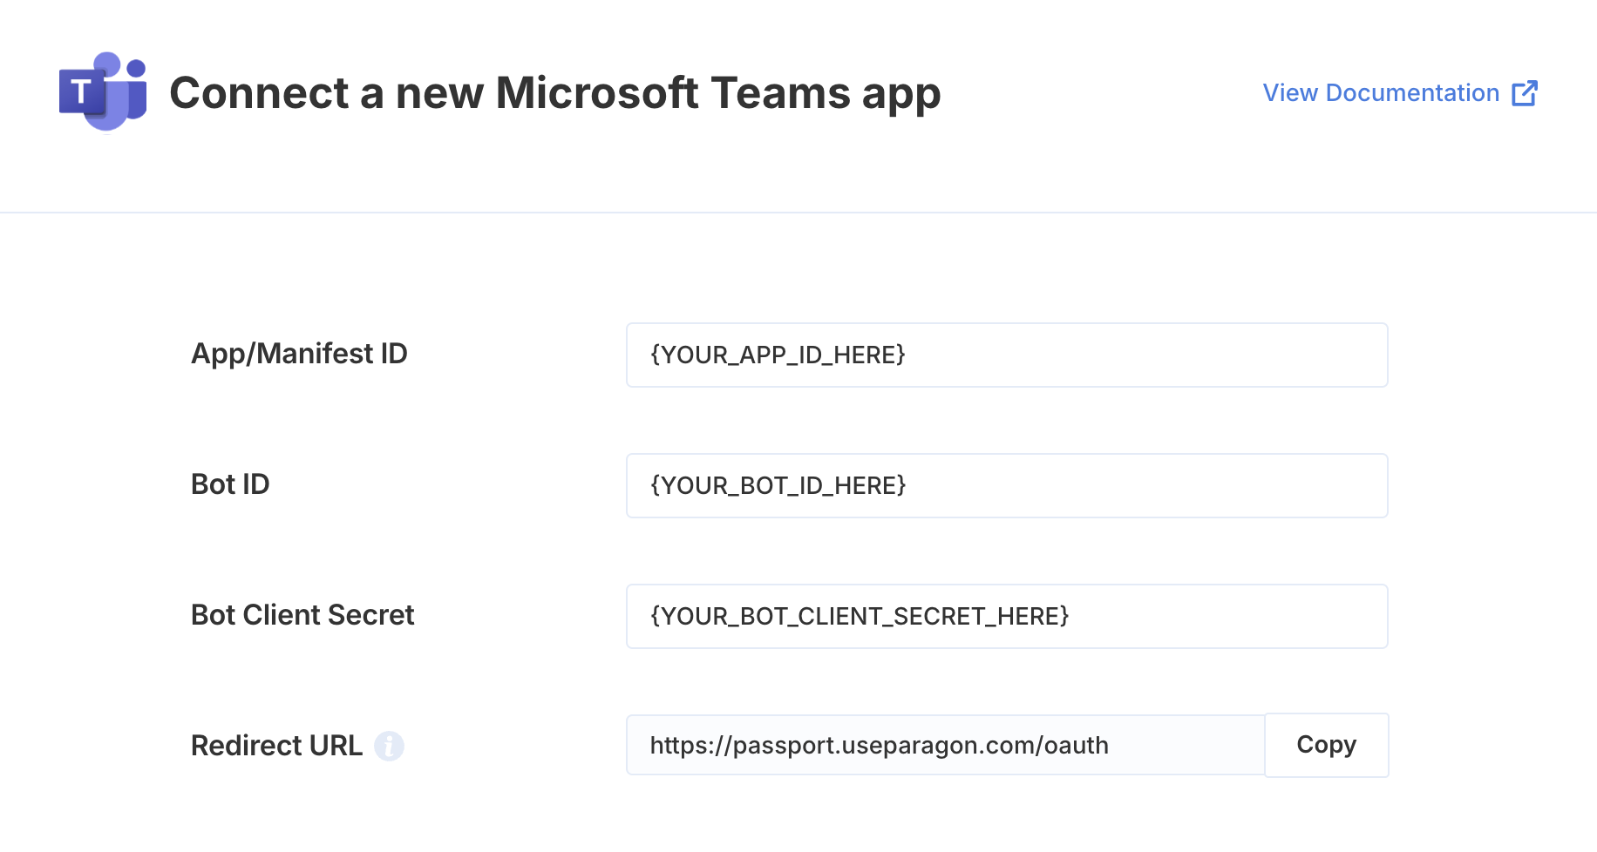Click the 'App/Manifest ID' label

pyautogui.click(x=299, y=354)
